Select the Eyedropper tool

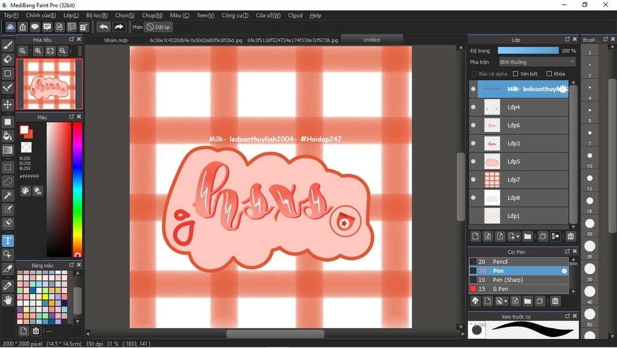click(x=8, y=286)
